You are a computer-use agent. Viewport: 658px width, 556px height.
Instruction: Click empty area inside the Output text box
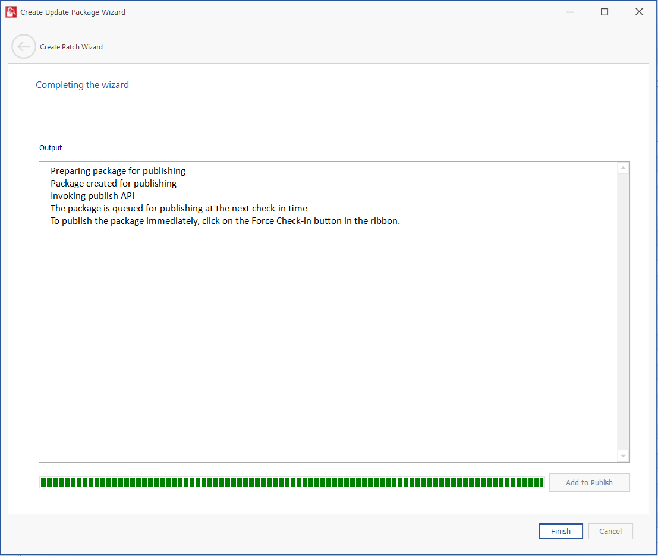coord(327,345)
